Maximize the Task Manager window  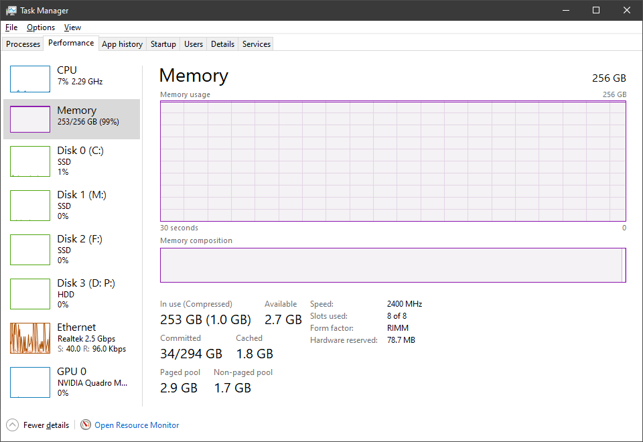point(596,10)
